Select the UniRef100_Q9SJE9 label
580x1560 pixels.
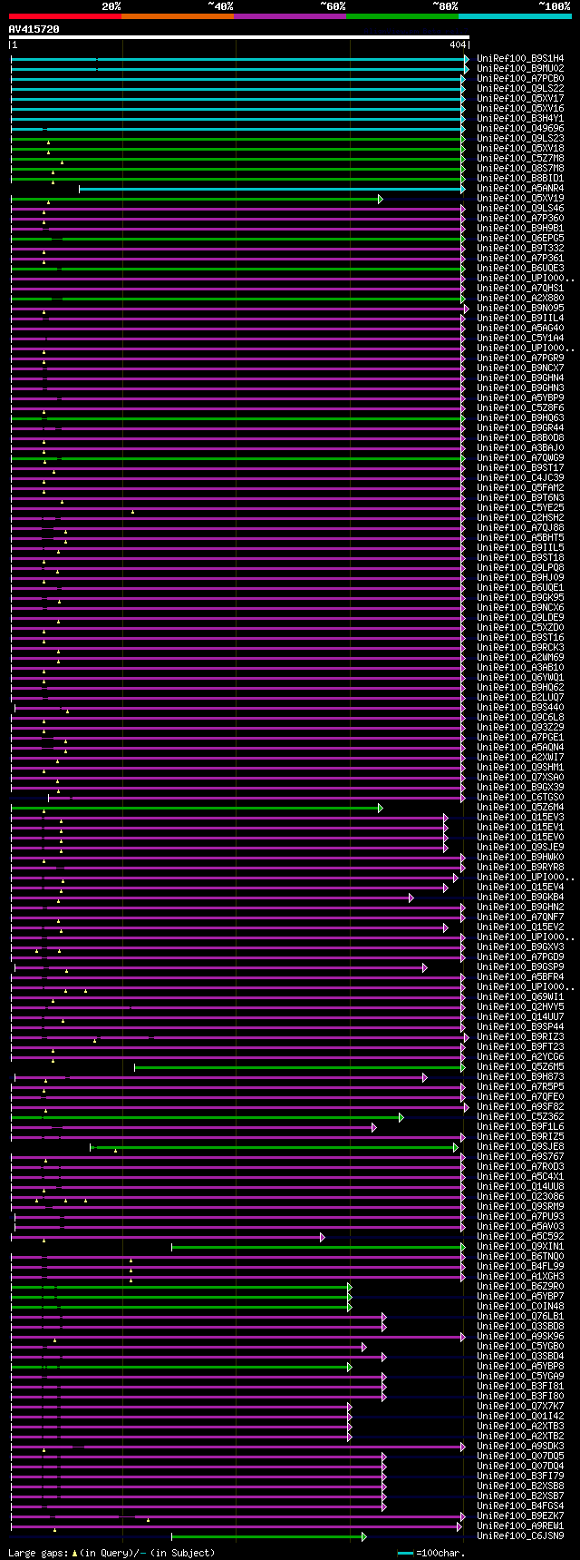[520, 847]
